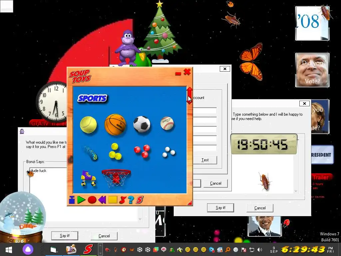This screenshot has width=341, height=256.
Task: Pick the baseball toy
Action: (x=167, y=123)
